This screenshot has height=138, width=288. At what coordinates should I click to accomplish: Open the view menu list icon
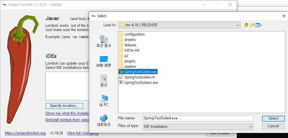(x=259, y=25)
